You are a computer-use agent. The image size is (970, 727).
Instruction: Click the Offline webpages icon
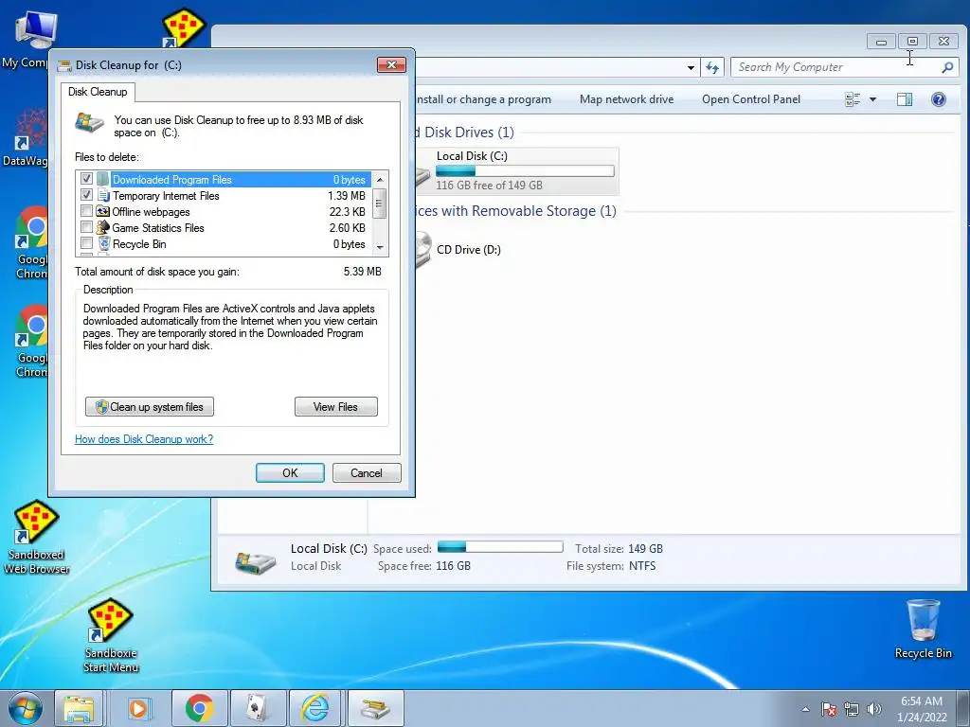[x=102, y=211]
